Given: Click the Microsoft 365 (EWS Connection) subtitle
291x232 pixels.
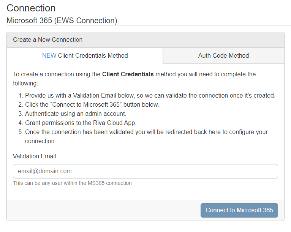Looking at the screenshot, I should [x=62, y=21].
